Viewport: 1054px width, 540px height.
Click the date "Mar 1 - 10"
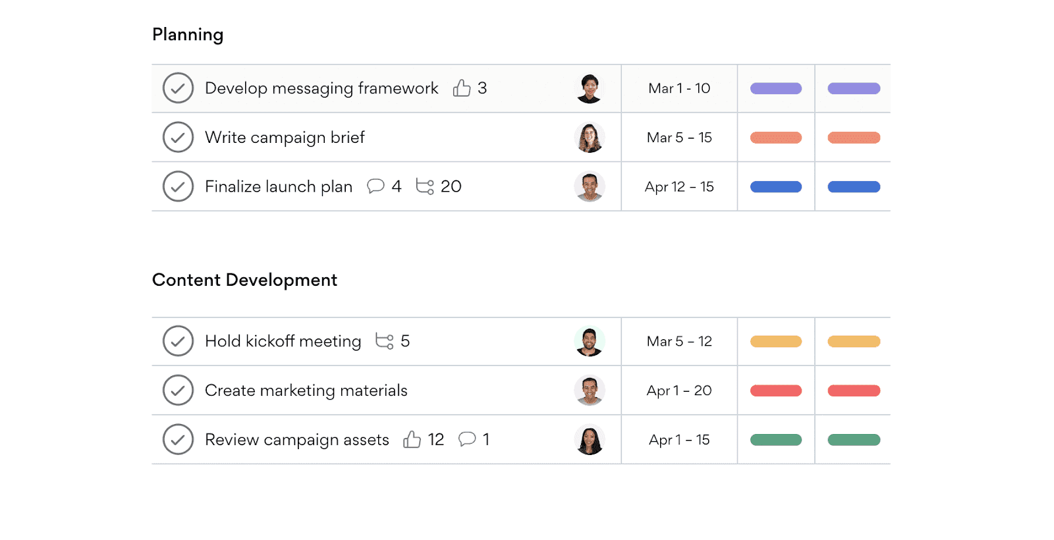(x=679, y=88)
